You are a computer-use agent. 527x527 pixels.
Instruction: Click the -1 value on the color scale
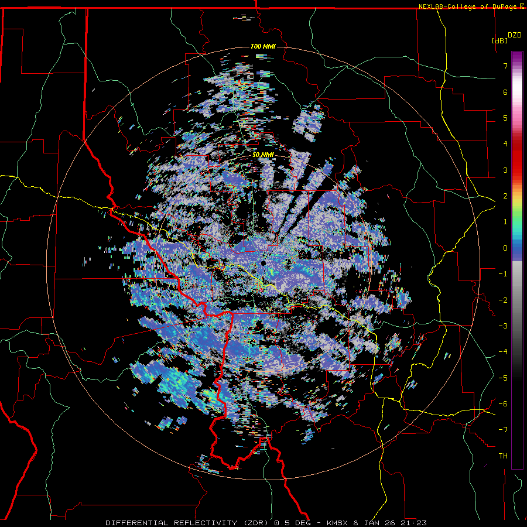coord(503,274)
